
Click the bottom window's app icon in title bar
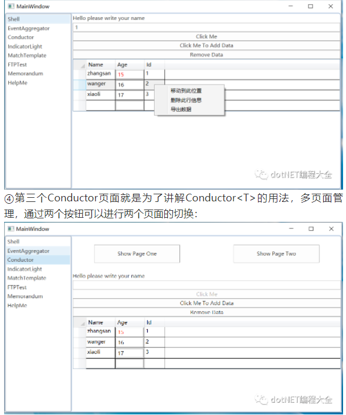[11, 229]
